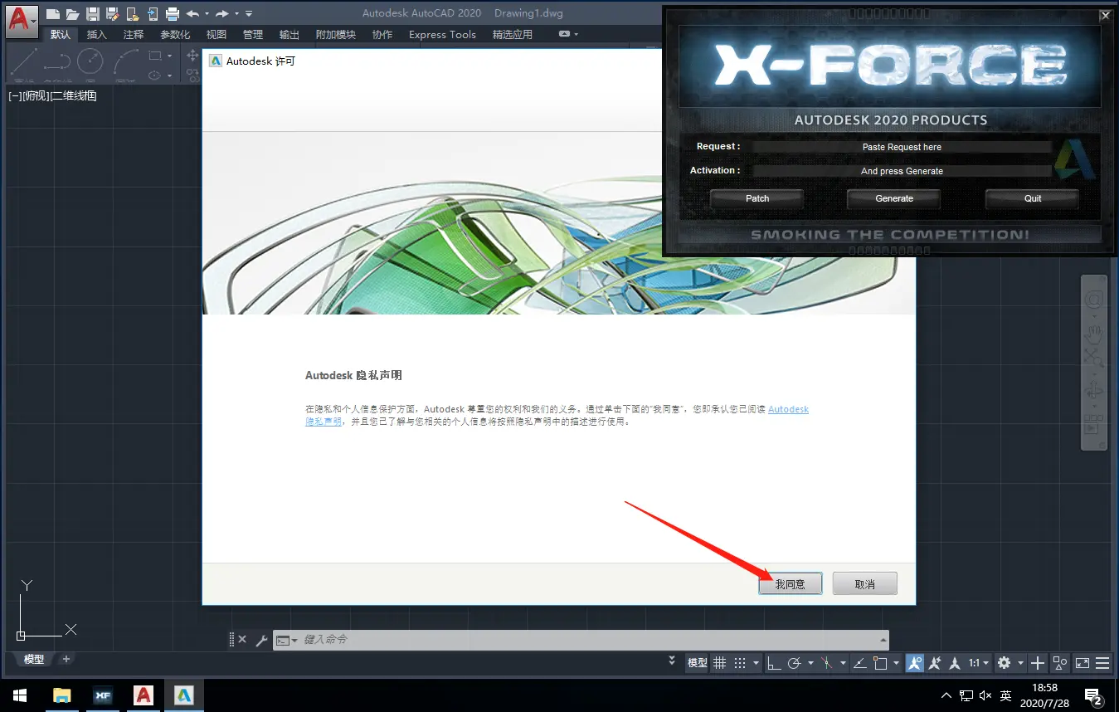Open recent commands dropdown in command line

coord(287,641)
